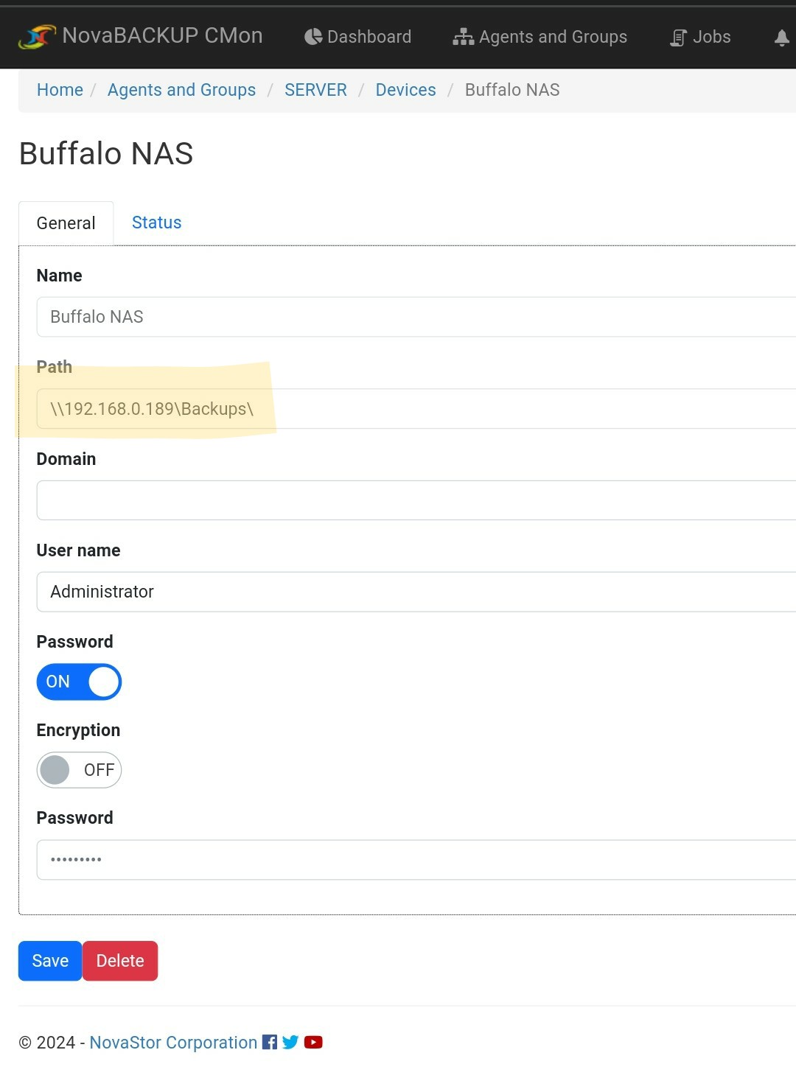The width and height of the screenshot is (796, 1078).
Task: Open NovaStor's Facebook page icon
Action: tap(270, 1042)
